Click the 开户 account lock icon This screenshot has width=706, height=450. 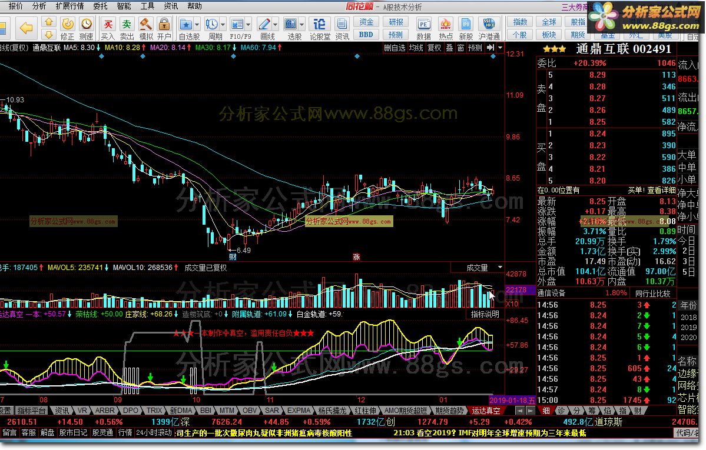(164, 28)
